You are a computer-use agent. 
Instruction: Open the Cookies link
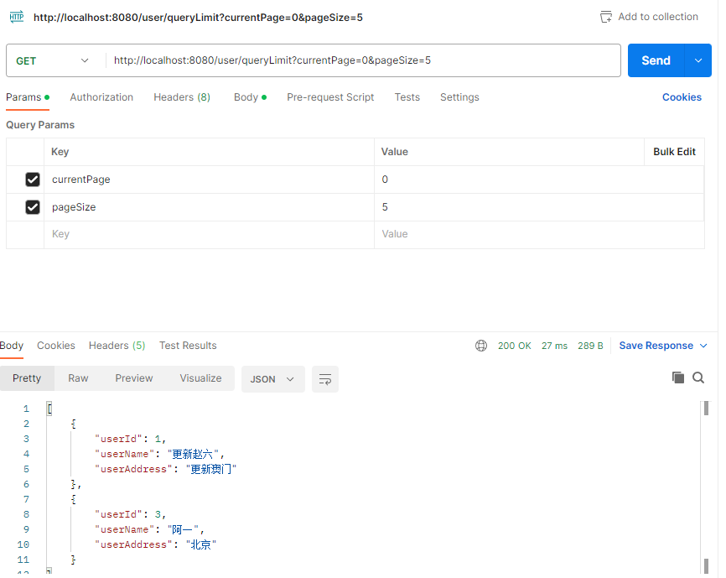(682, 97)
